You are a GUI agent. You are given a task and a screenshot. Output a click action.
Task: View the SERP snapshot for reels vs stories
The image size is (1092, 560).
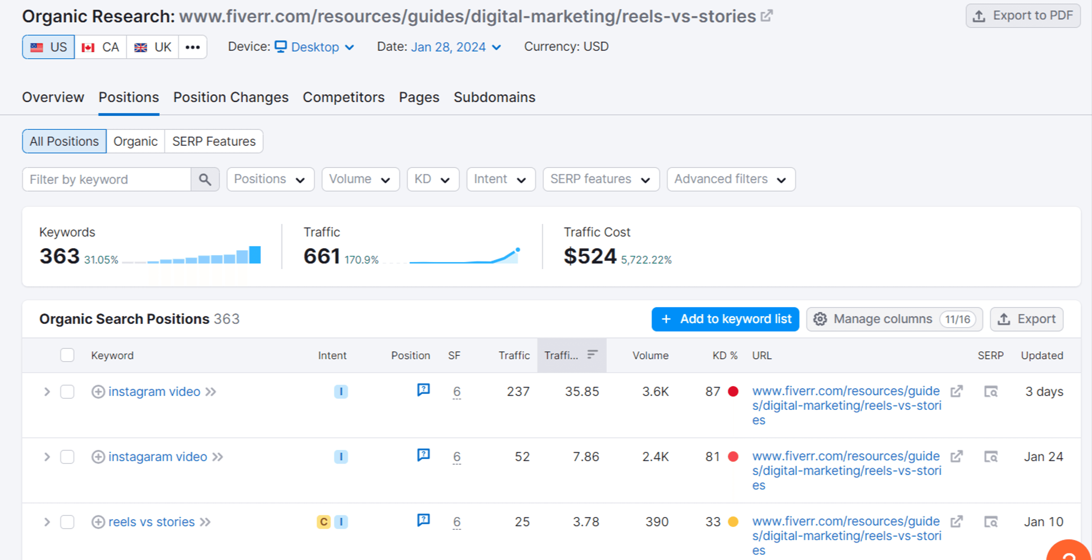click(x=991, y=522)
